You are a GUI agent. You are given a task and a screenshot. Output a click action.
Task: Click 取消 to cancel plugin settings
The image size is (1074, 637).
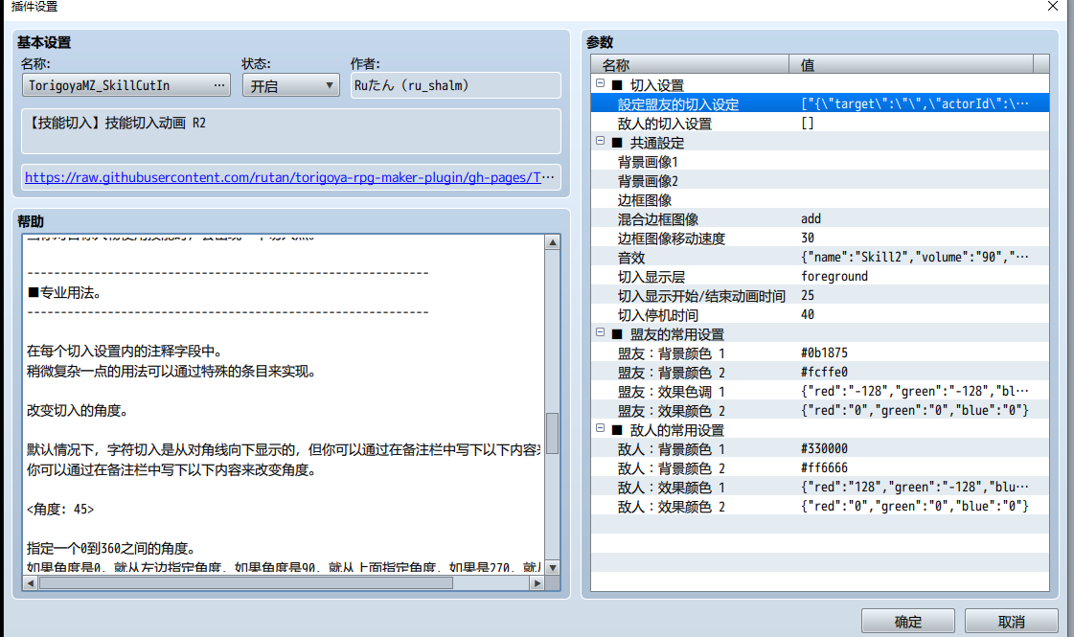[x=1011, y=622]
